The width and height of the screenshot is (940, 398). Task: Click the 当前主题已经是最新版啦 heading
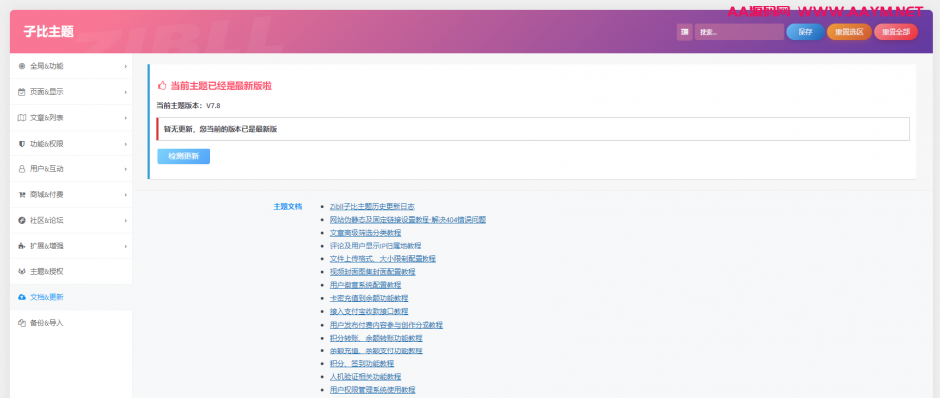[222, 86]
